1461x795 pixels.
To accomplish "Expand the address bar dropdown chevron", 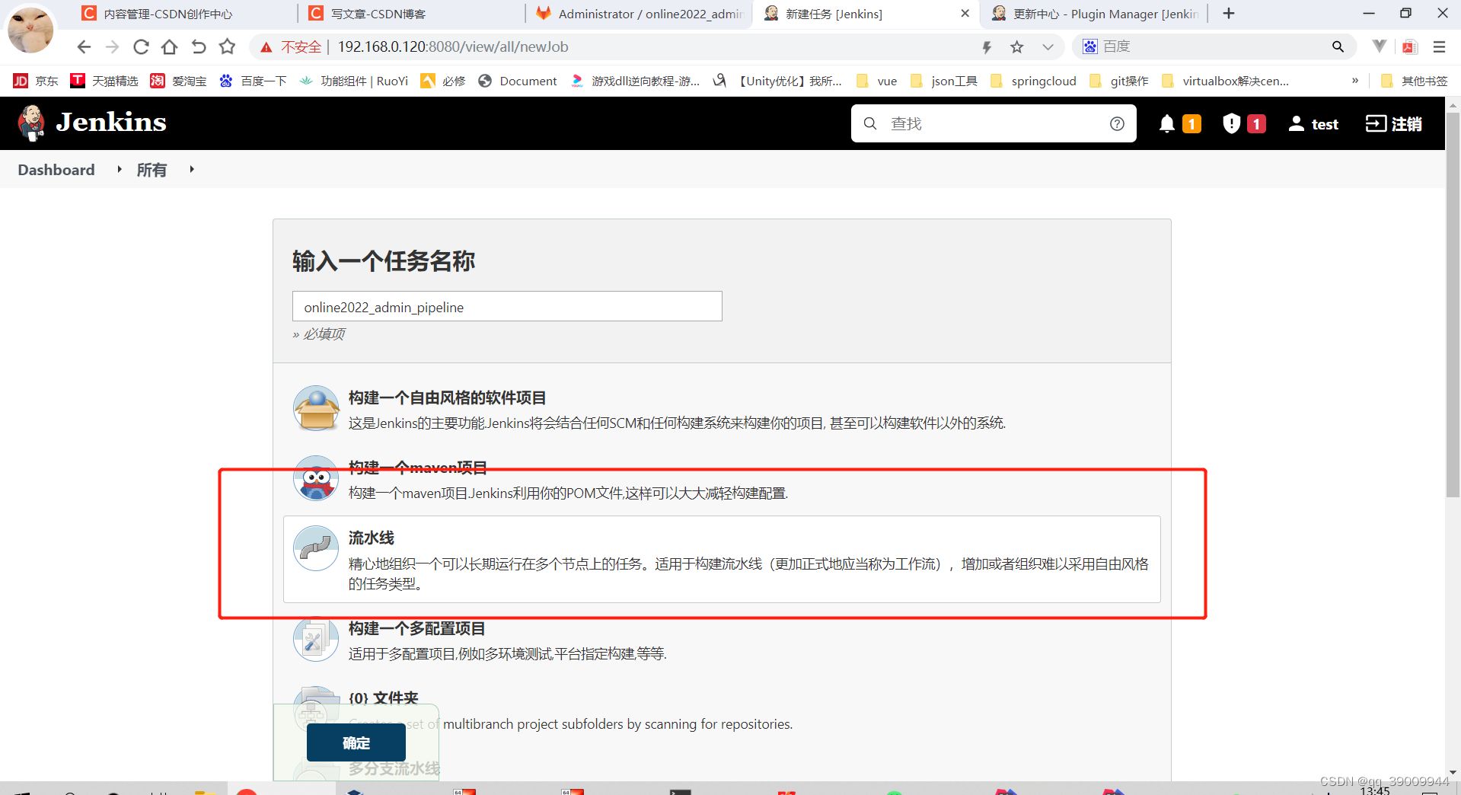I will coord(1048,47).
